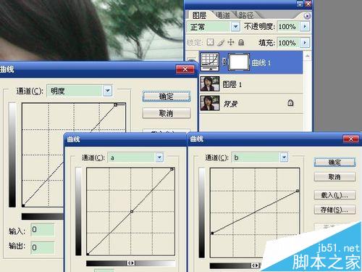
Task: Toggle lock transparent pixels
Action: tap(210, 42)
